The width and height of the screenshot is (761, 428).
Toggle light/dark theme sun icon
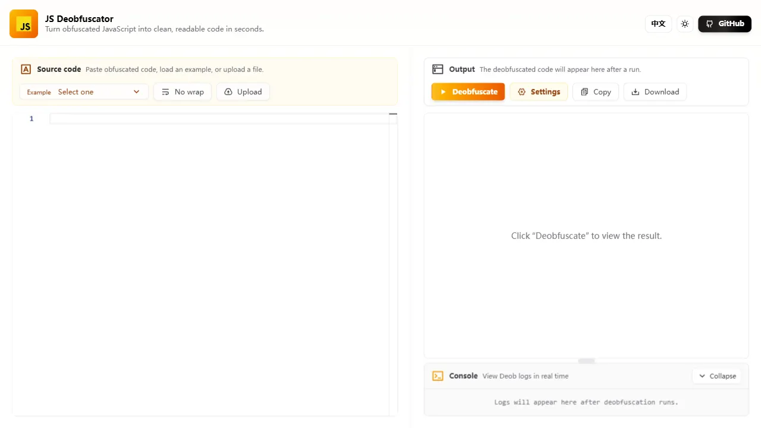click(x=685, y=24)
